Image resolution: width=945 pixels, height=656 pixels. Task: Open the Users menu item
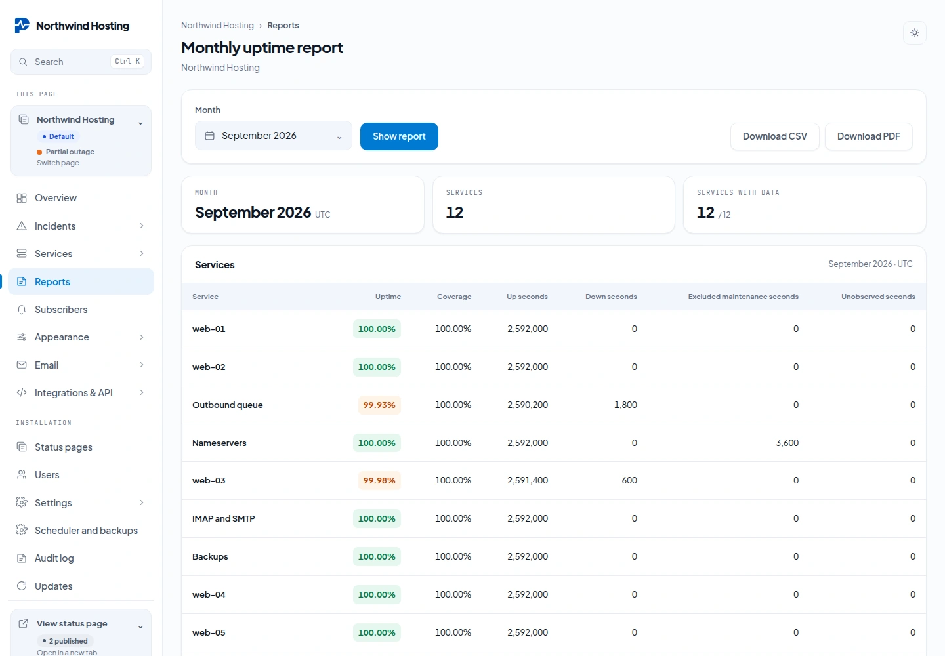tap(81, 474)
